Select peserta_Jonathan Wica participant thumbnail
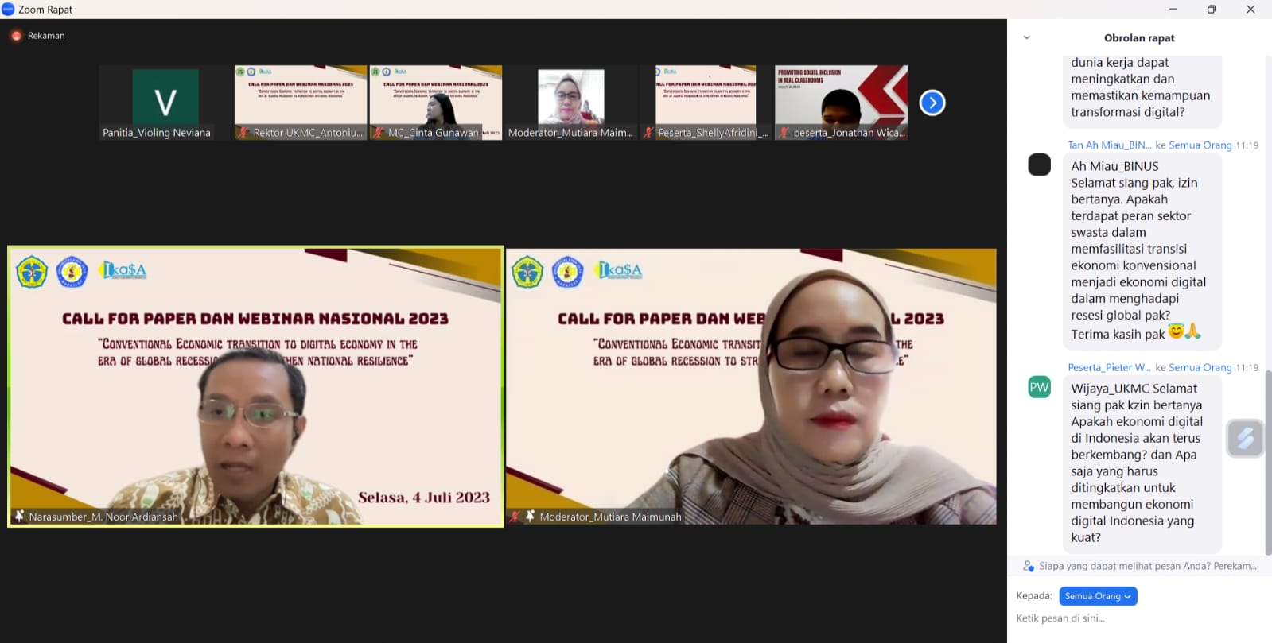1272x643 pixels. pos(842,103)
